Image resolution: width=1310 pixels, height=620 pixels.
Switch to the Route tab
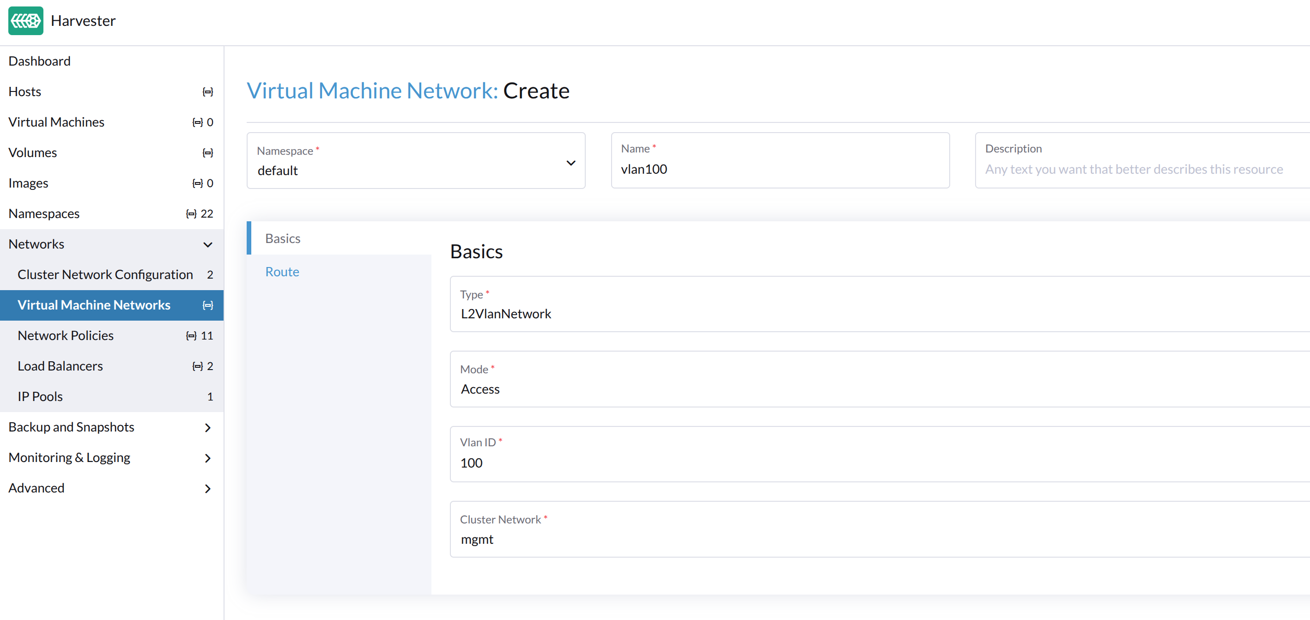click(282, 272)
